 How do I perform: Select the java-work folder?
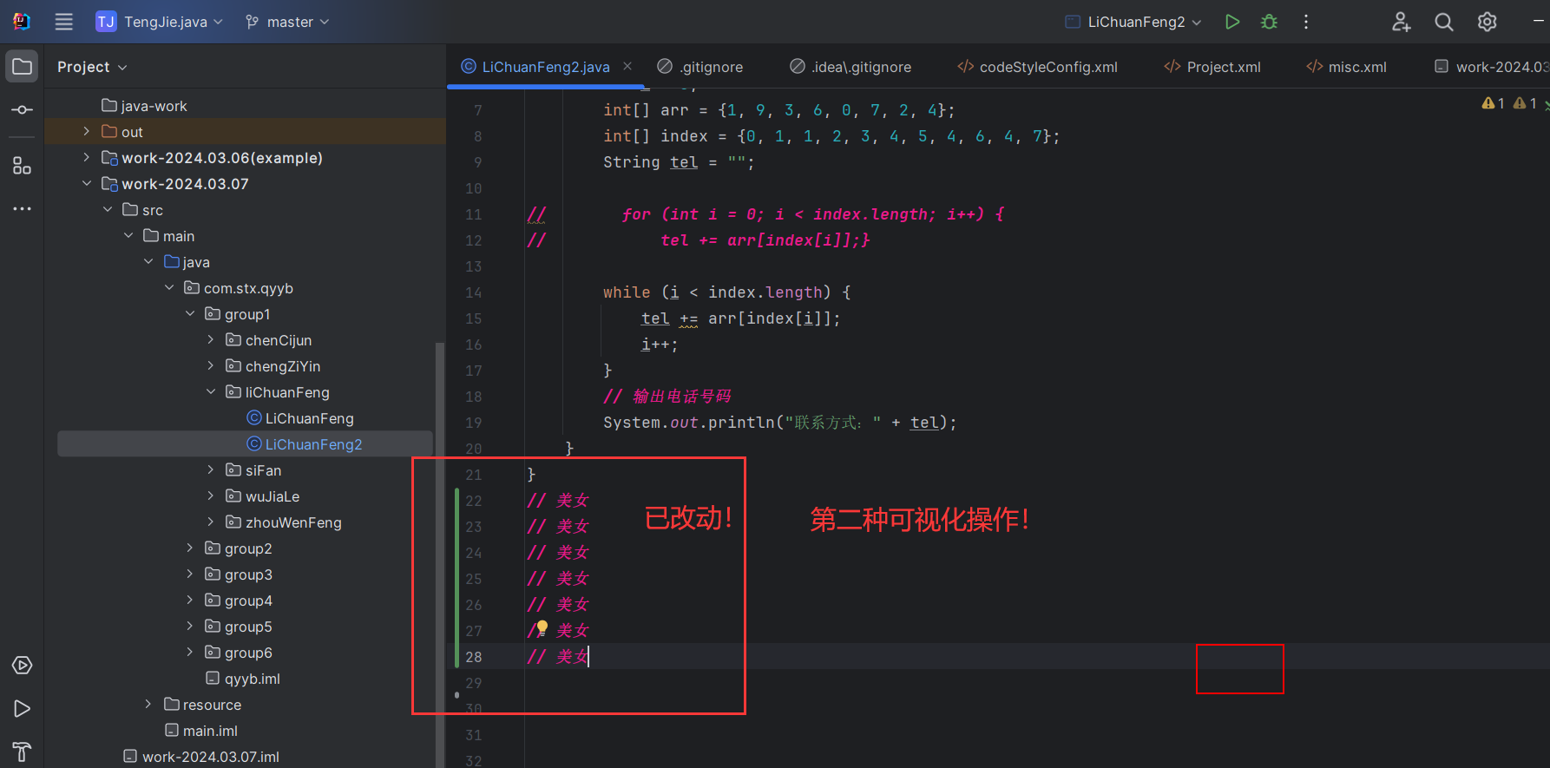point(144,105)
